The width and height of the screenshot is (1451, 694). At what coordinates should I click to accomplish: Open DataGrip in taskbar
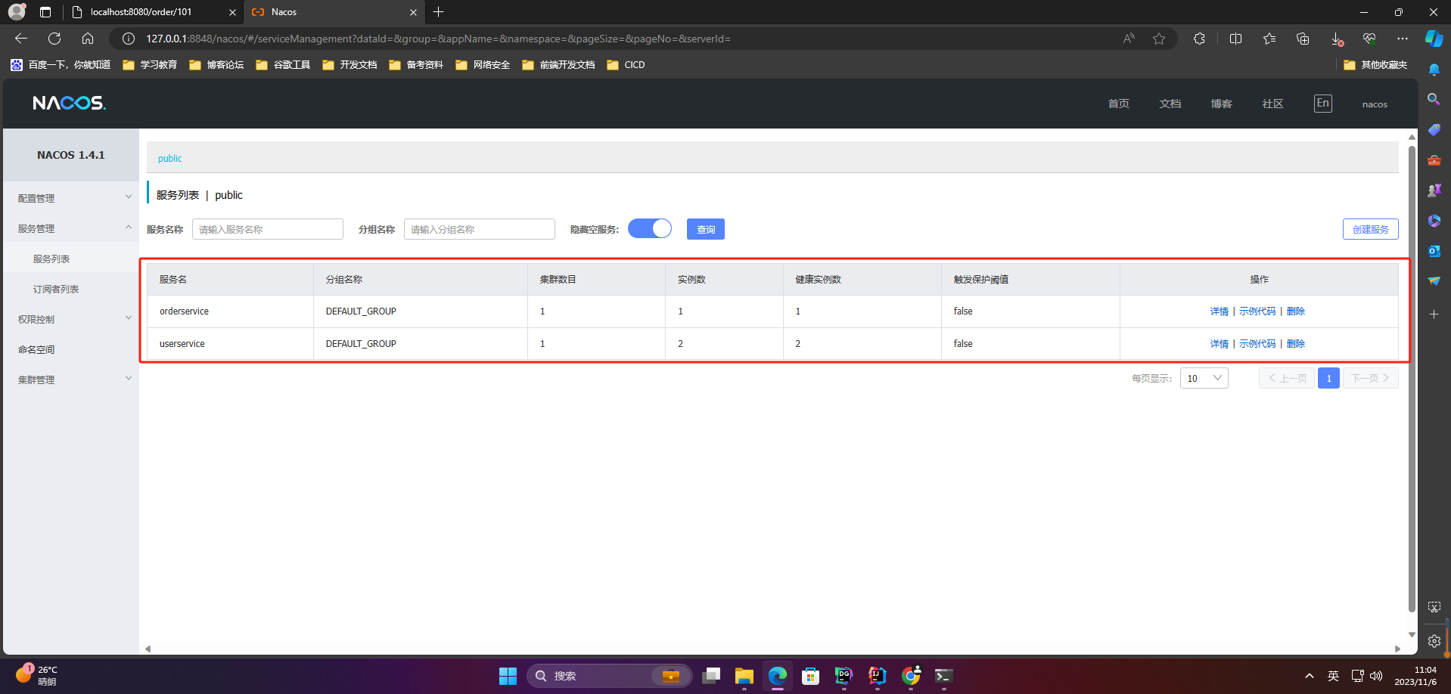(x=844, y=676)
